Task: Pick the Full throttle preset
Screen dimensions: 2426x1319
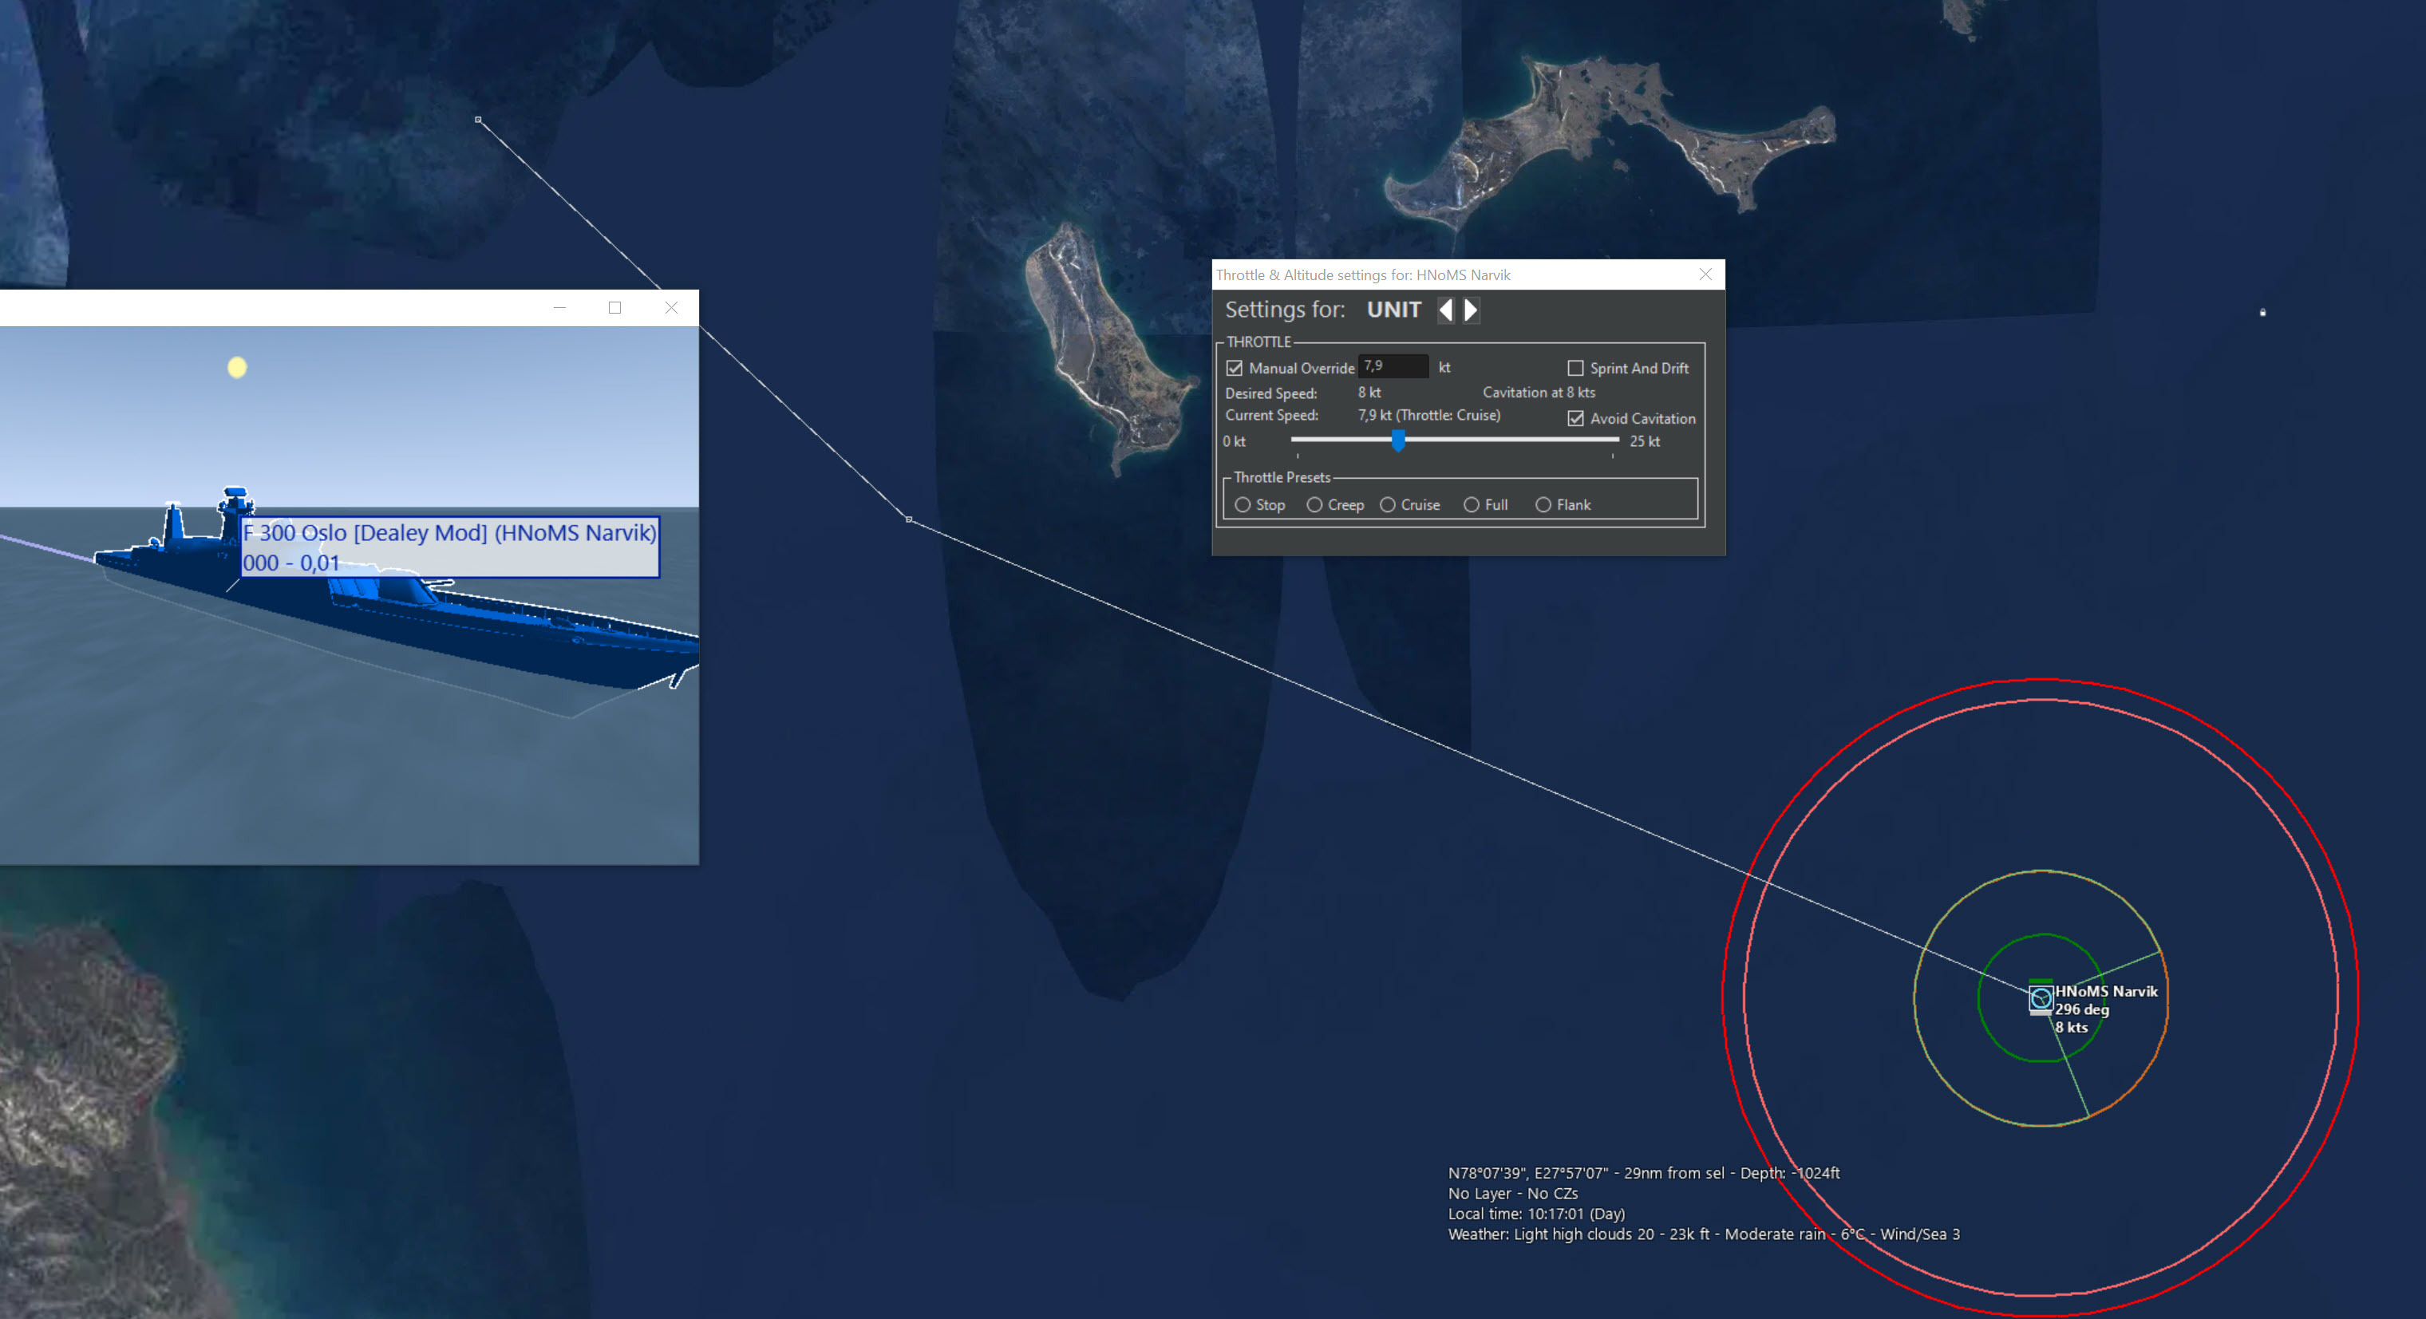Action: pos(1471,504)
